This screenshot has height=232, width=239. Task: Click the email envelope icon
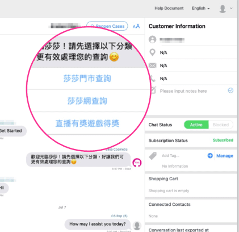point(153,65)
